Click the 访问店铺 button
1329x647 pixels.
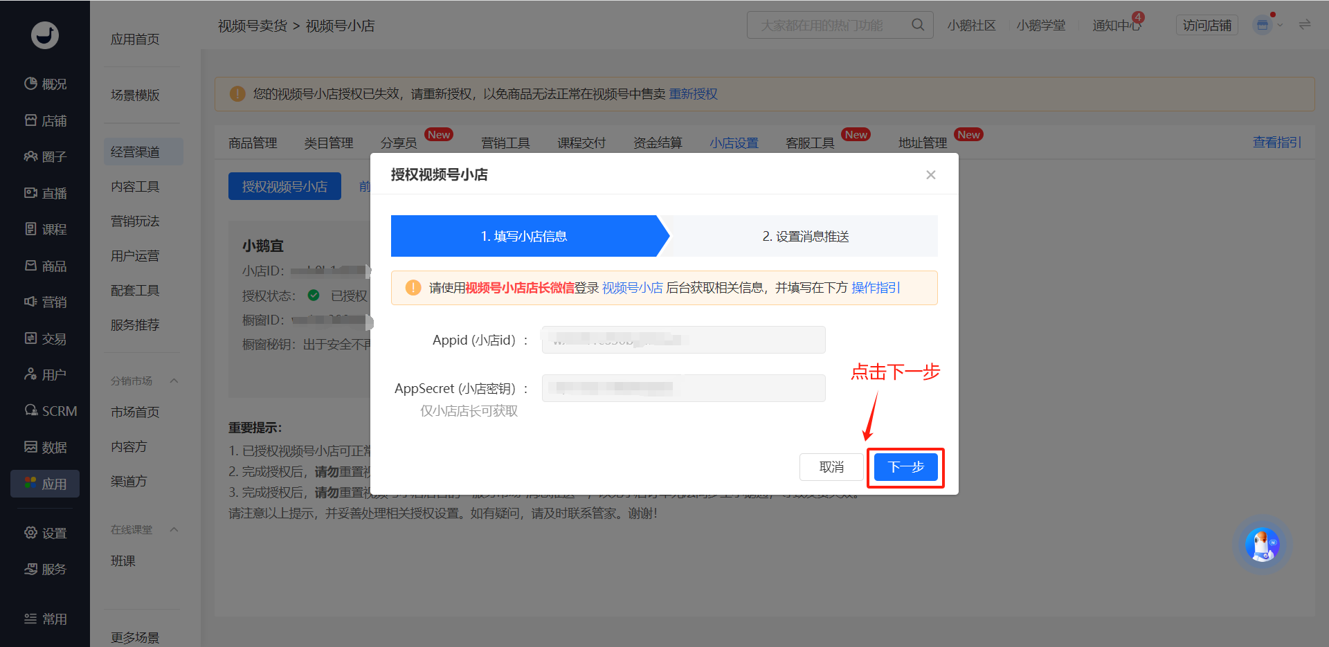pyautogui.click(x=1207, y=25)
